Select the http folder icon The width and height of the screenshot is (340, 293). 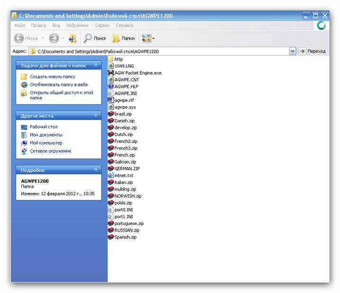click(111, 59)
